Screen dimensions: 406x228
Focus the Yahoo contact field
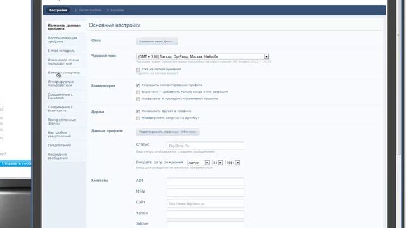pyautogui.click(x=206, y=214)
